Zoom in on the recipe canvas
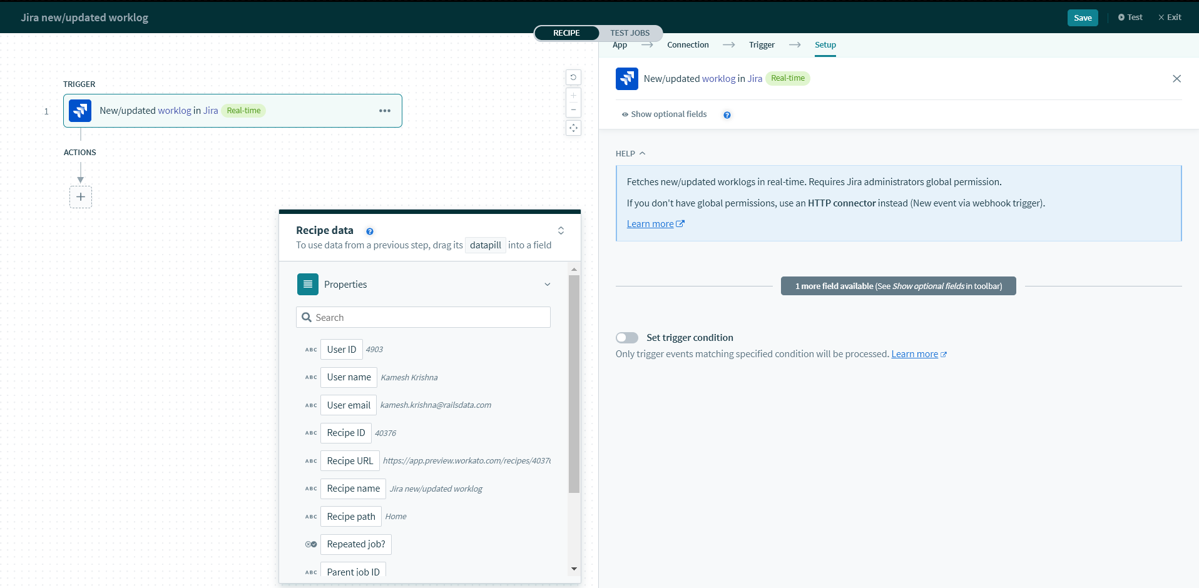The width and height of the screenshot is (1199, 588). 573,96
